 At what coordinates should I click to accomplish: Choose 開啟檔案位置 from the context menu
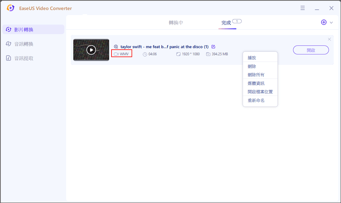point(260,92)
